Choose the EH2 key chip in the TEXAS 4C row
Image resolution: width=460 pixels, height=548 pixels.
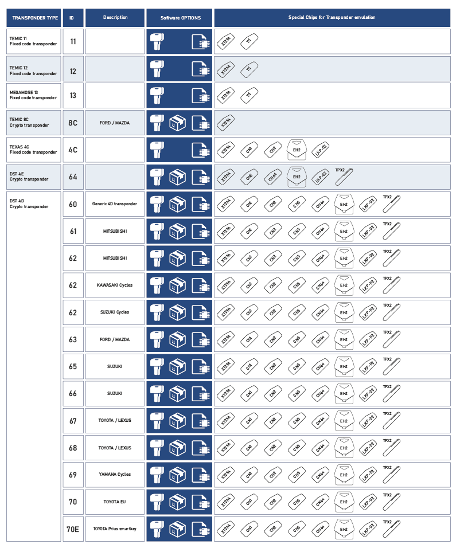pyautogui.click(x=297, y=150)
